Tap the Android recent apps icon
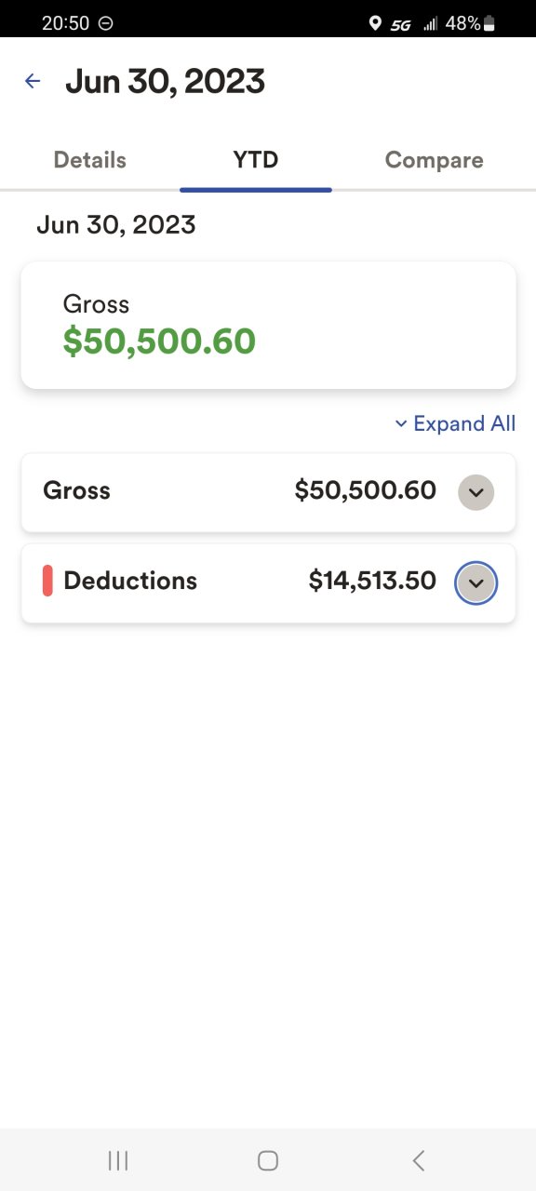The width and height of the screenshot is (536, 1191). click(x=117, y=1159)
